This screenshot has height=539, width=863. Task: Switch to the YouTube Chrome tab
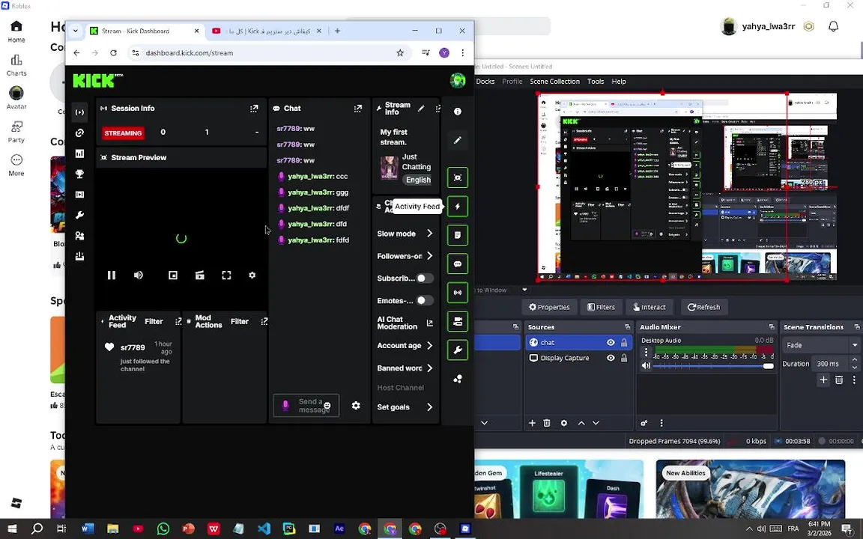[x=267, y=31]
